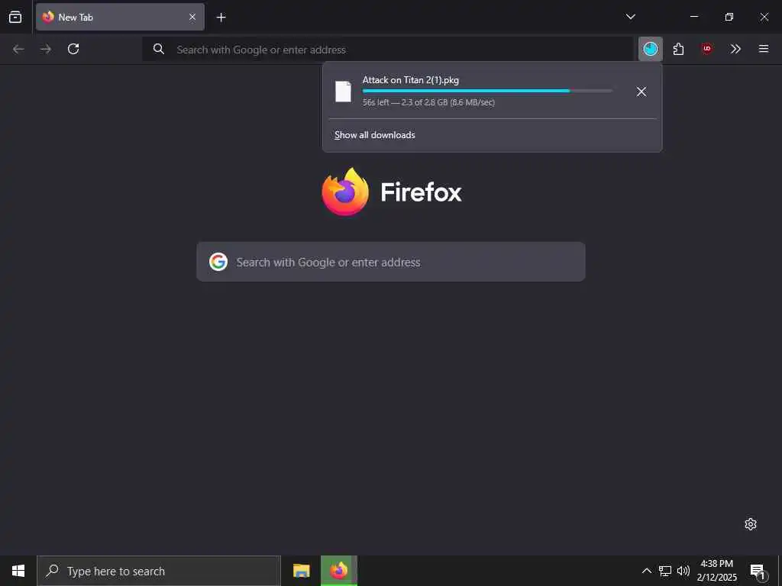Viewport: 782px width, 586px height.
Task: Open the Firefox application menu
Action: (764, 49)
